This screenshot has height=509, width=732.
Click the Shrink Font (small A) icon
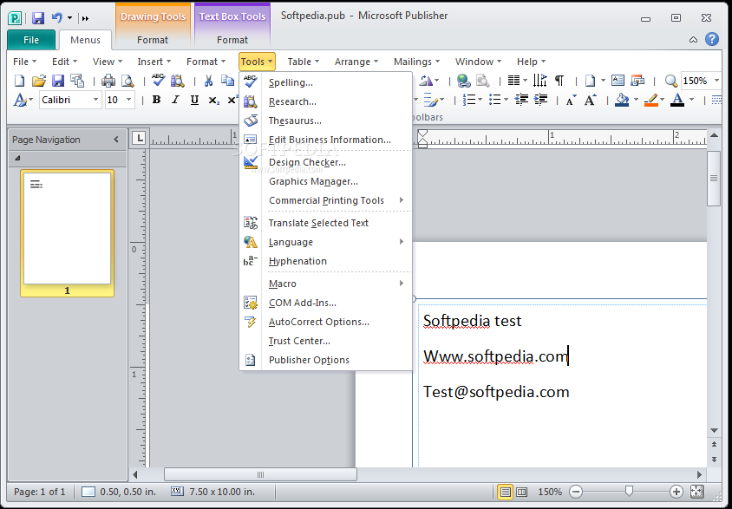571,101
